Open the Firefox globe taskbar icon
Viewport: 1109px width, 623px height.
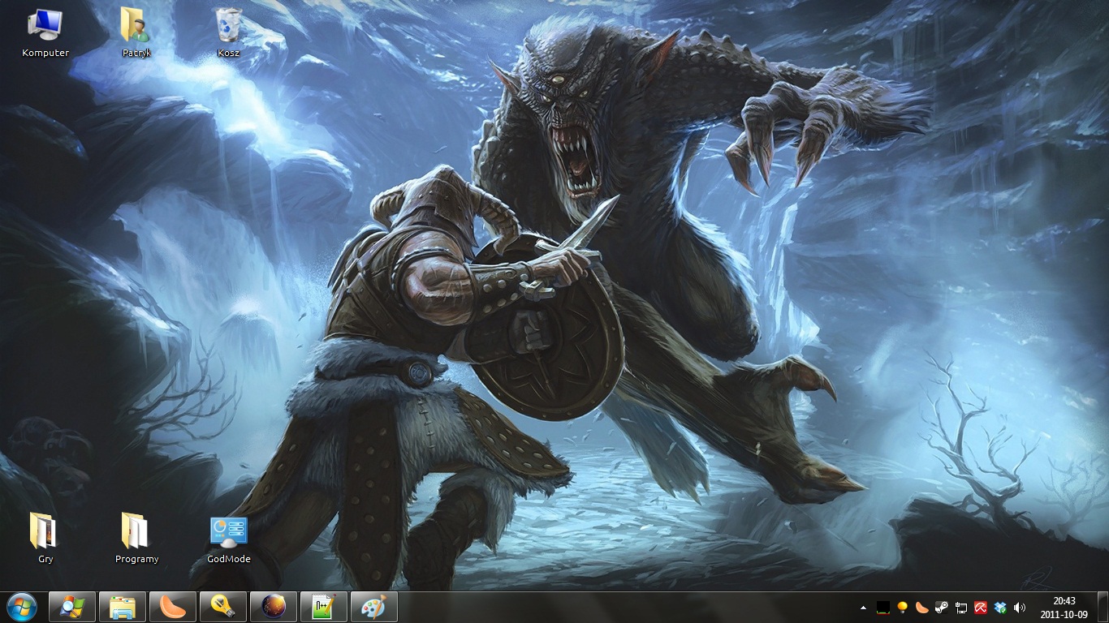273,607
